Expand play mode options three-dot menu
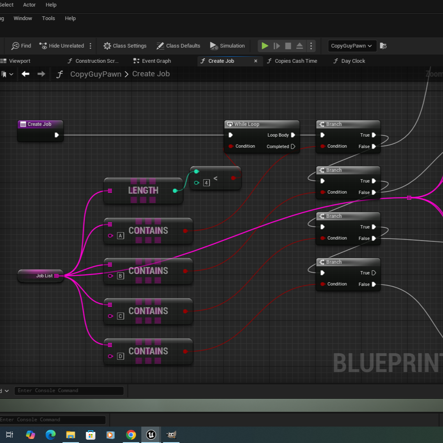The width and height of the screenshot is (443, 443). pyautogui.click(x=311, y=46)
